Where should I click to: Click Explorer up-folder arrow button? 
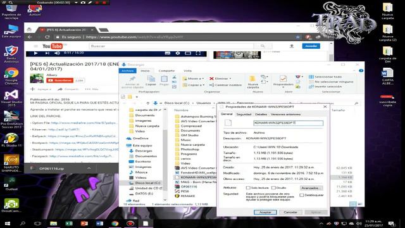pyautogui.click(x=147, y=103)
